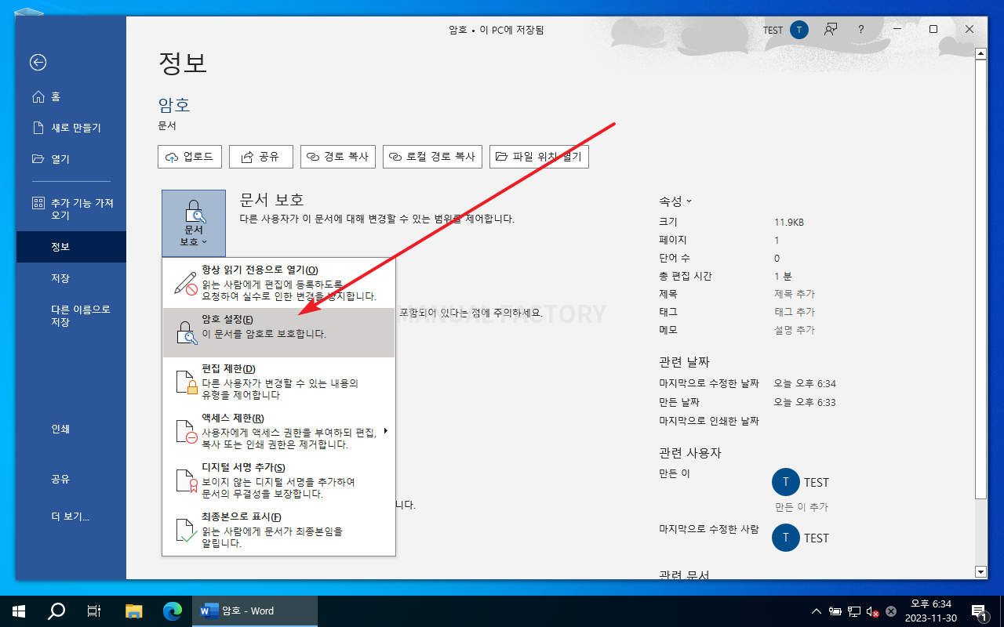This screenshot has height=627, width=1004.
Task: Show hidden tray icons chevron
Action: click(x=817, y=611)
